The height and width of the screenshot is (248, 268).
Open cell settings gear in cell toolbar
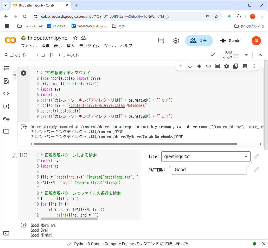[x=226, y=66]
